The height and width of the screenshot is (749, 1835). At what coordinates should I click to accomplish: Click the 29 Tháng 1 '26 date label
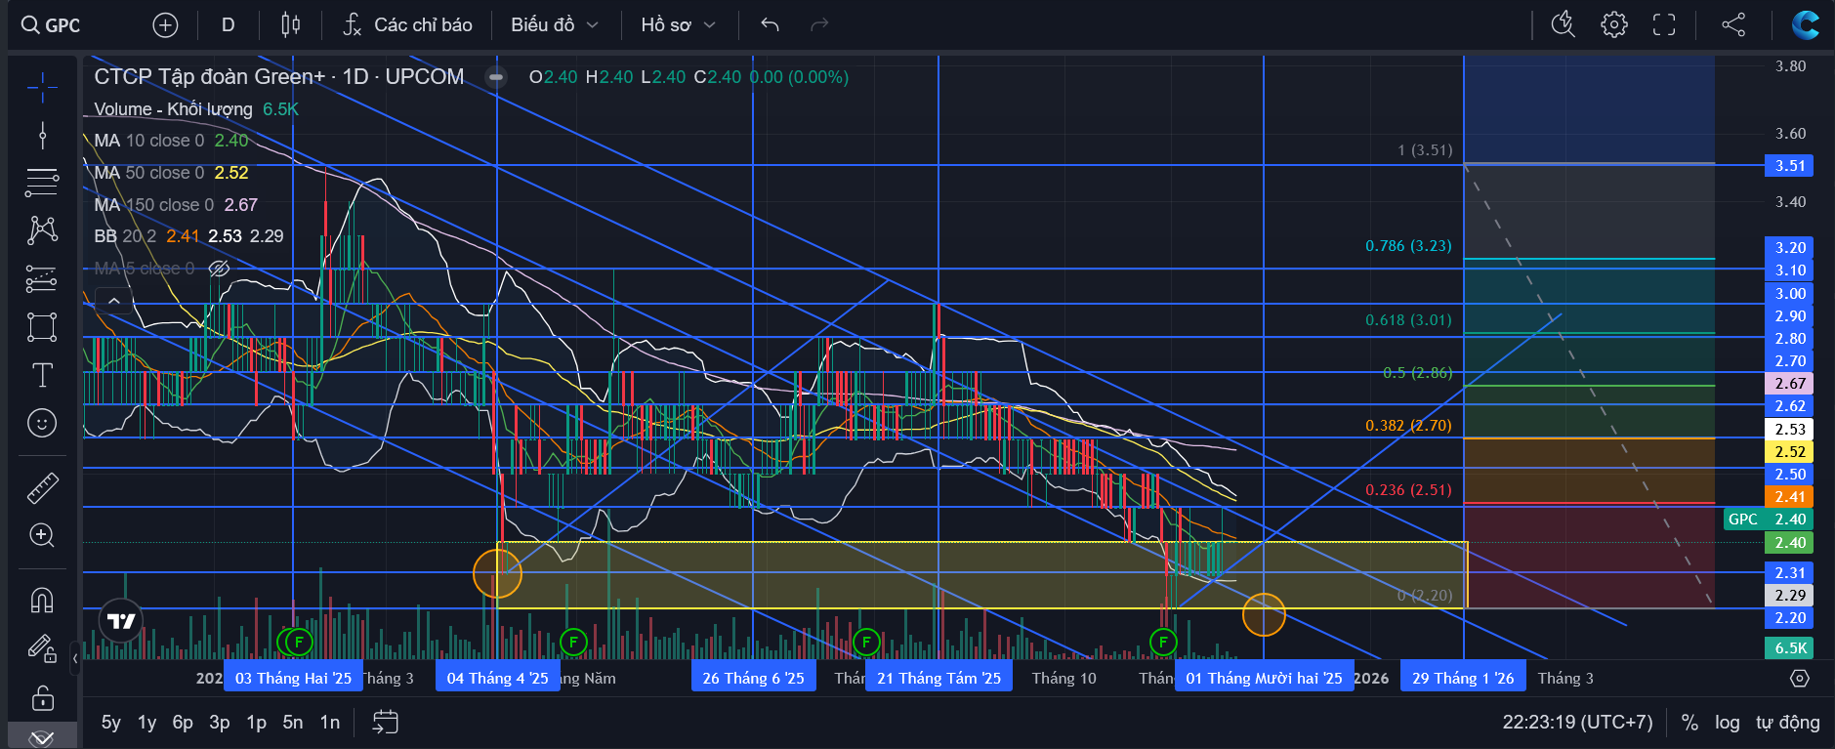pos(1463,679)
